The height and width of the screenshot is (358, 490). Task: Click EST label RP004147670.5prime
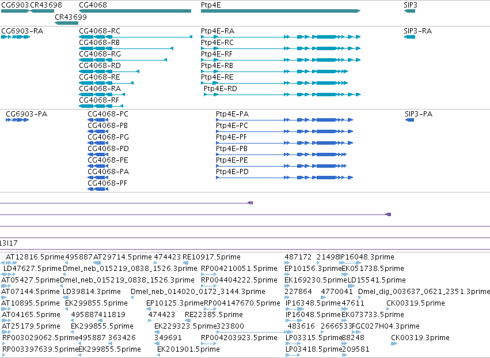point(242,304)
